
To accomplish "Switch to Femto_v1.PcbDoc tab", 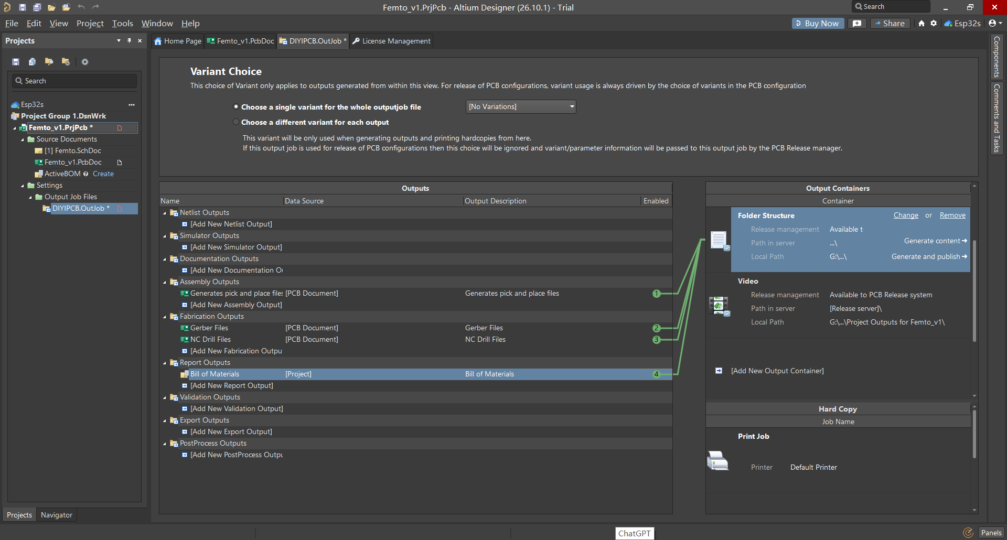I will pos(240,41).
